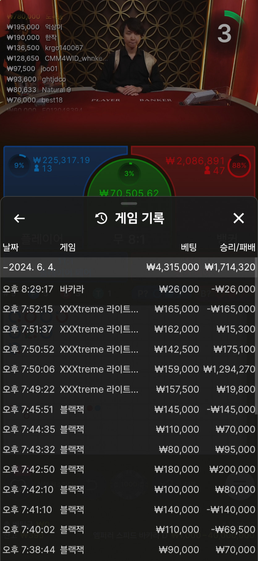Screen dimensions: 258x561
Task: Click the 88% Banker percentage ring
Action: click(239, 166)
